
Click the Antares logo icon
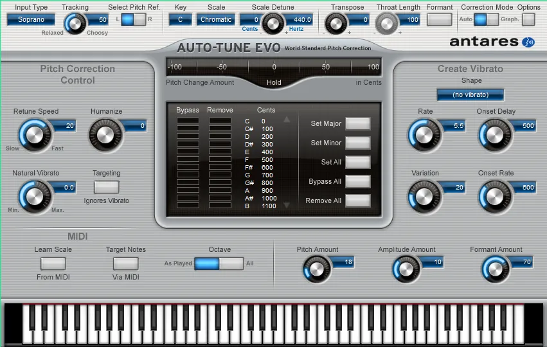click(x=528, y=42)
